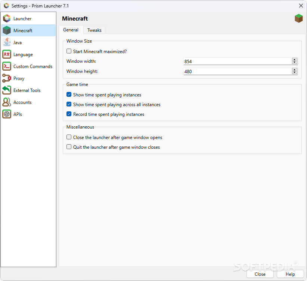Click the Game time group label
This screenshot has width=307, height=281.
pyautogui.click(x=77, y=84)
